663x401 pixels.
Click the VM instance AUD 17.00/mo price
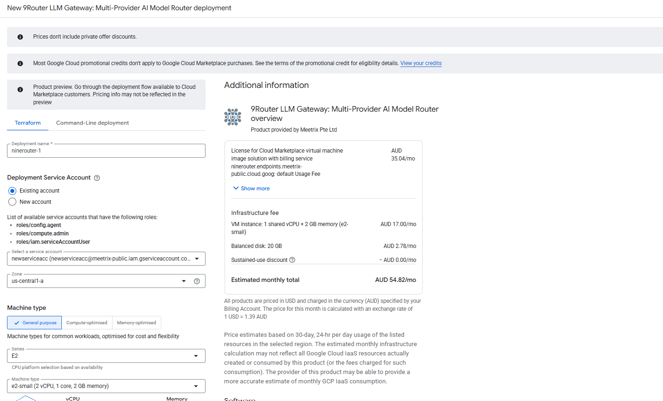(x=398, y=224)
